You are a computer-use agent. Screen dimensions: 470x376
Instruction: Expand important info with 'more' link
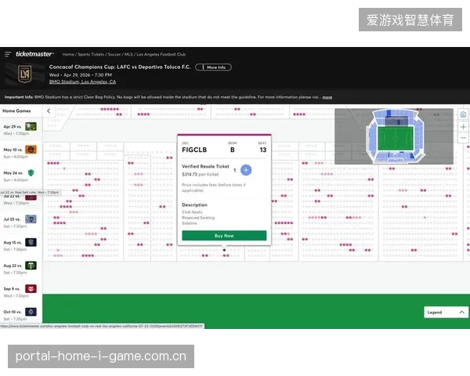327,97
